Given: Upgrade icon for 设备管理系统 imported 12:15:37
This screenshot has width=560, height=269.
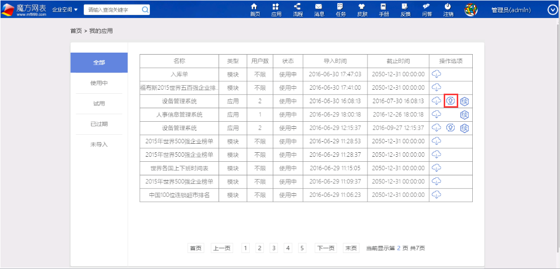Looking at the screenshot, I should click(x=451, y=127).
